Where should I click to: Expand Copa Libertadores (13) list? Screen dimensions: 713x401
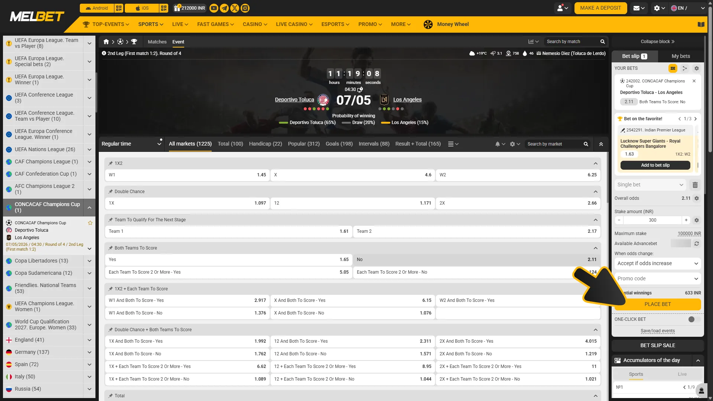tap(89, 261)
